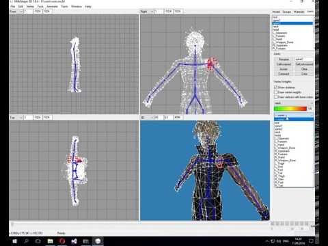Open taskbar search magnifier
Screen dimensions: 328x246
coord(26,241)
